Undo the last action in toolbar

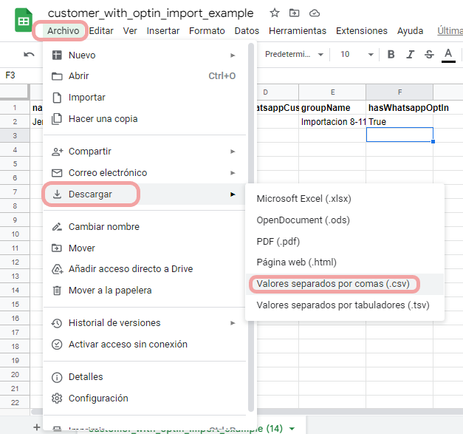(29, 55)
